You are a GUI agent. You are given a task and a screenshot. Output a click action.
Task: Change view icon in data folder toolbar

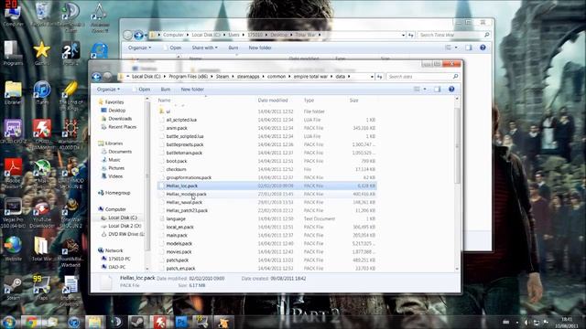[x=417, y=90]
